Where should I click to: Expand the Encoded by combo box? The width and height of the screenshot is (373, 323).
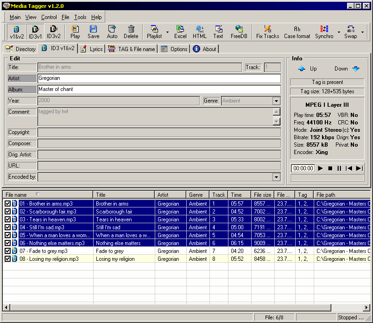(276, 177)
